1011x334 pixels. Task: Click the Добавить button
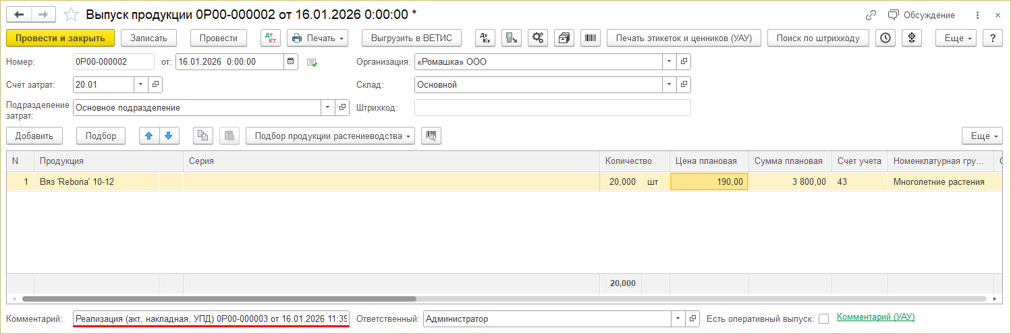tap(34, 136)
